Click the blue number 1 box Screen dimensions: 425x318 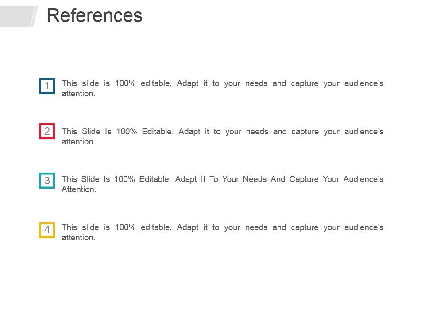click(47, 86)
